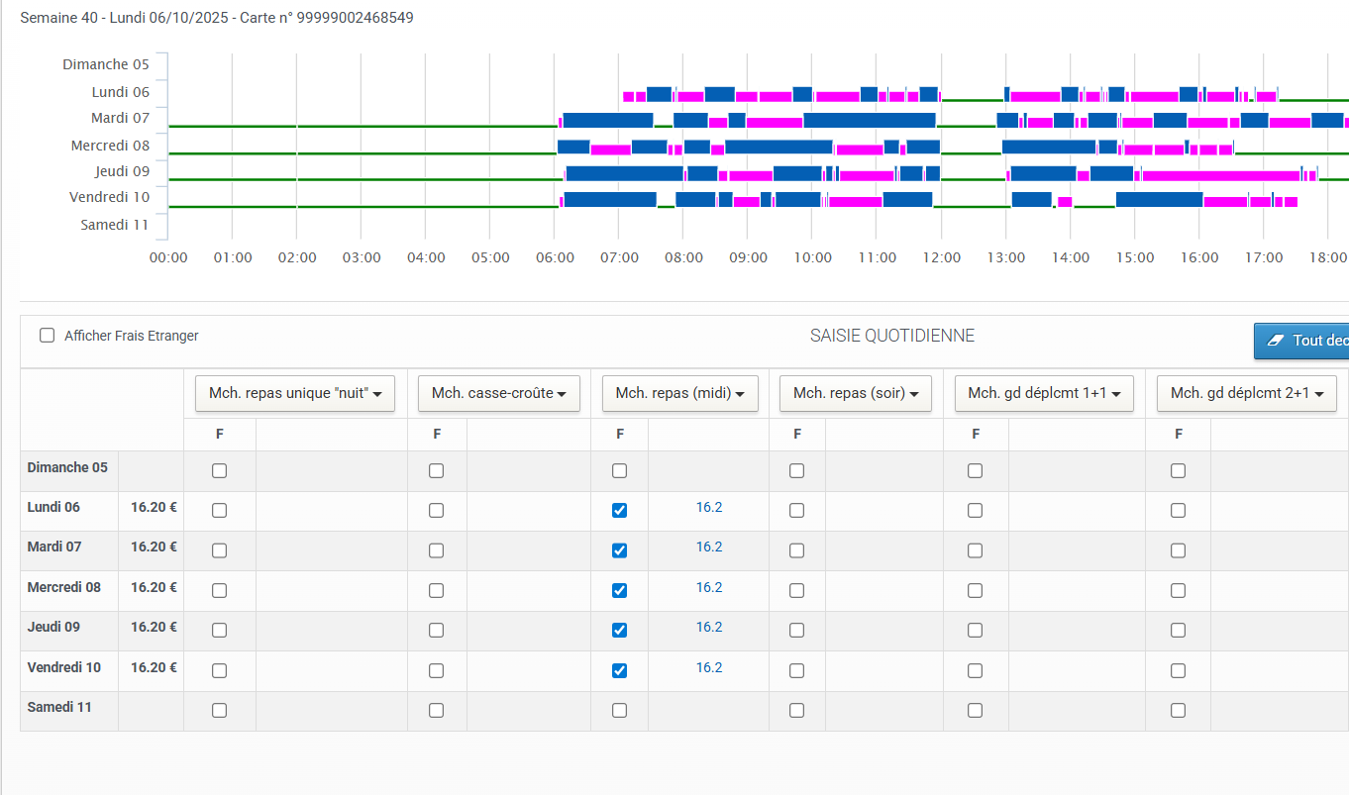Open the Mch. repas unique "nuit" dropdown
This screenshot has width=1349, height=795.
coord(295,393)
